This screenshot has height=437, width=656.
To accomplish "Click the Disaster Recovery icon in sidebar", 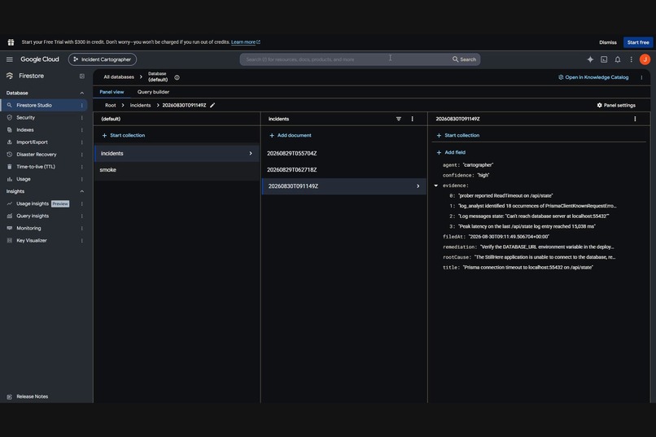I will click(x=9, y=155).
